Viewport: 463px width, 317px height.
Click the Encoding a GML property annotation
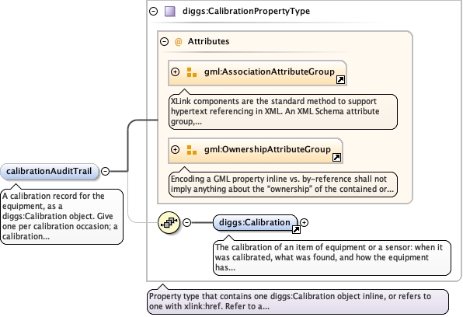pos(283,184)
